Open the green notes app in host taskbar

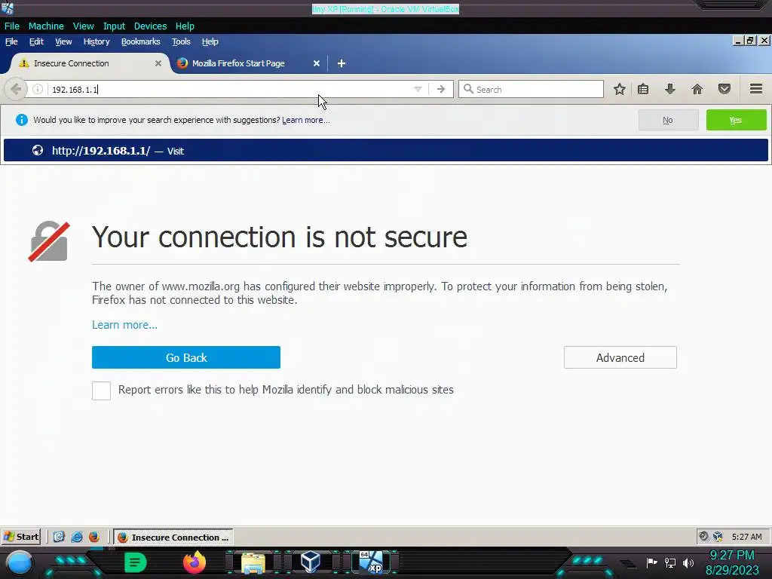pyautogui.click(x=136, y=562)
